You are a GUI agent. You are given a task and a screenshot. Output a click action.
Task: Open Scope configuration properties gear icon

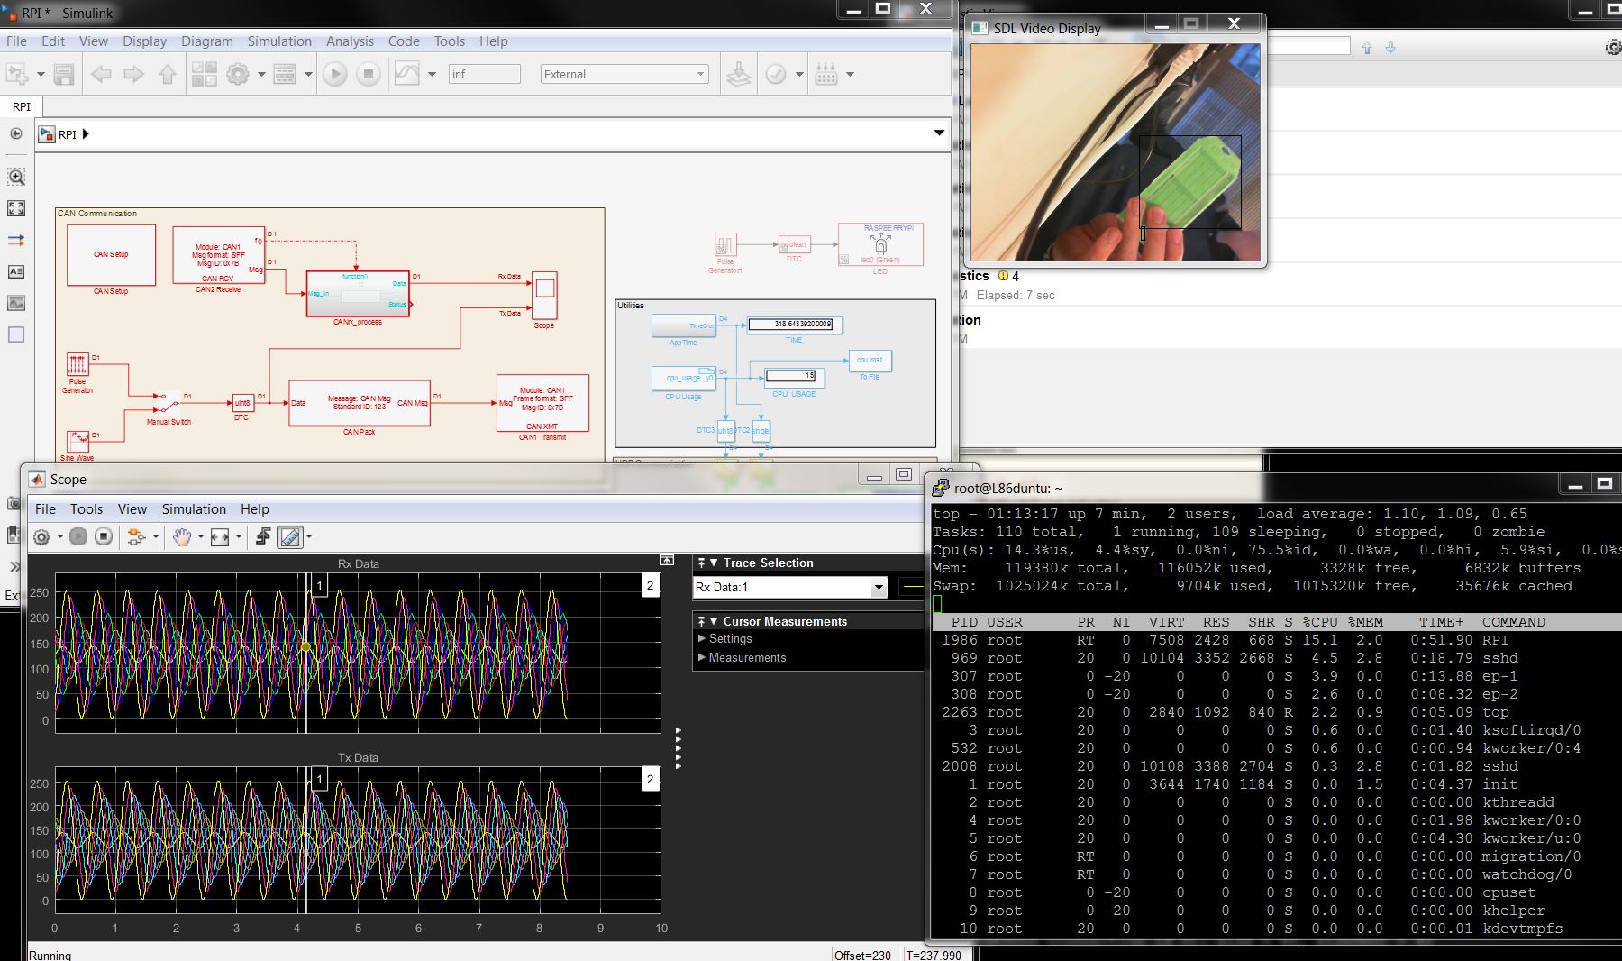point(41,537)
